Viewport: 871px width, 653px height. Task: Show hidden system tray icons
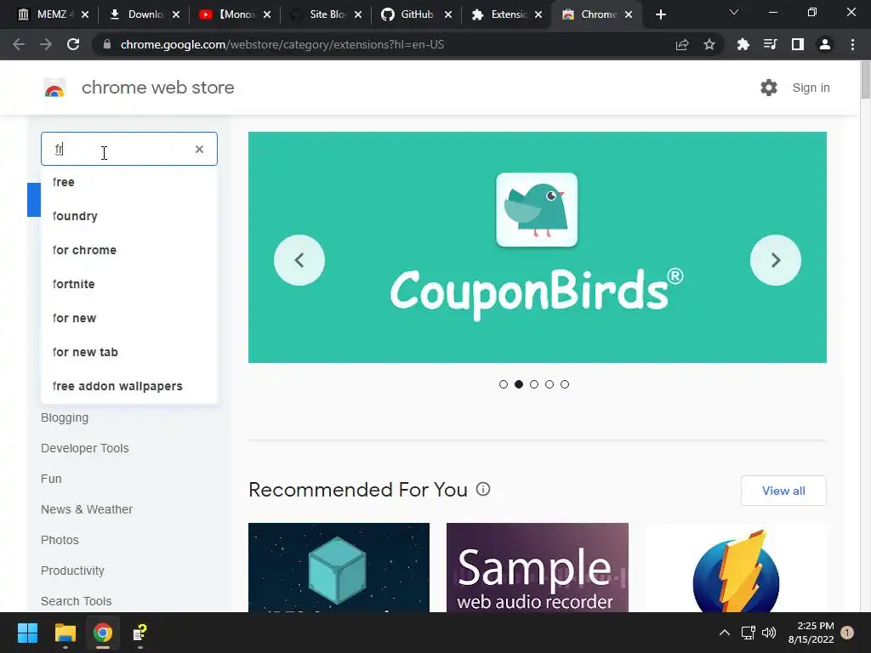pos(725,633)
